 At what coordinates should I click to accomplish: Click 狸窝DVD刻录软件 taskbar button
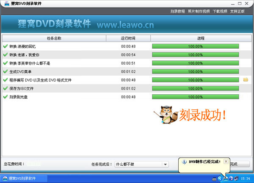click(x=24, y=178)
